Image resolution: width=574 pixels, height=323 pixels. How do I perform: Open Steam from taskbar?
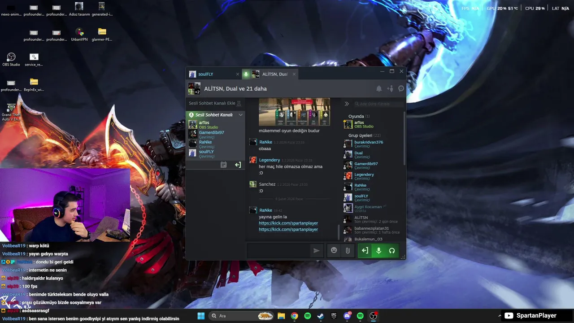(x=321, y=316)
